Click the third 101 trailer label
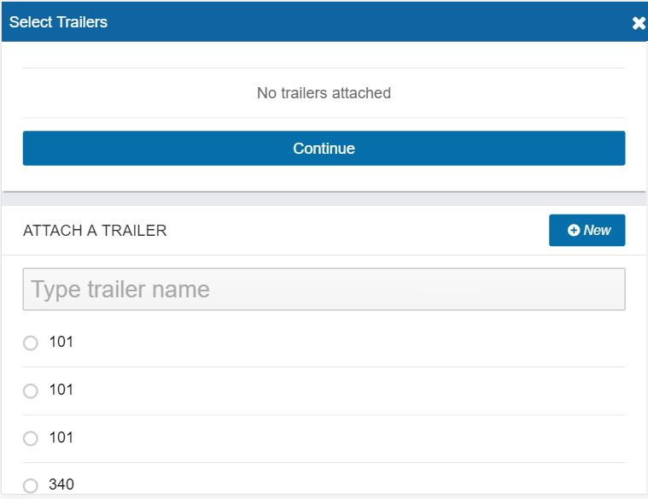The height and width of the screenshot is (499, 648). (x=61, y=437)
